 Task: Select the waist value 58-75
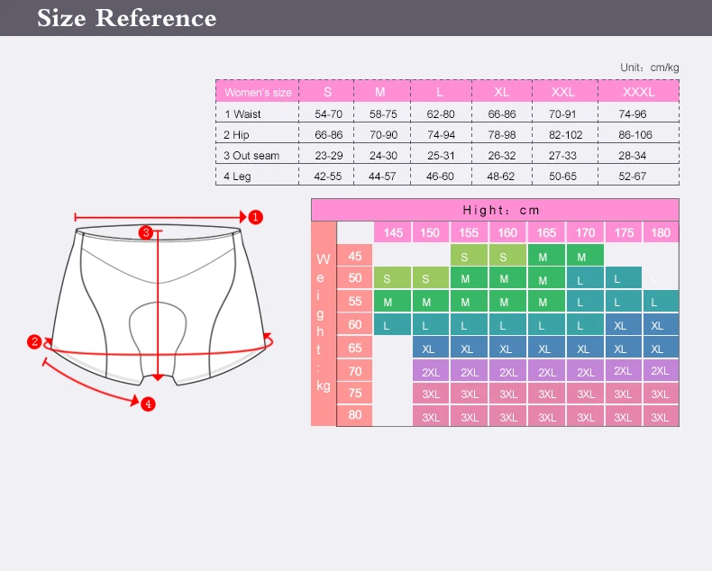pyautogui.click(x=383, y=113)
